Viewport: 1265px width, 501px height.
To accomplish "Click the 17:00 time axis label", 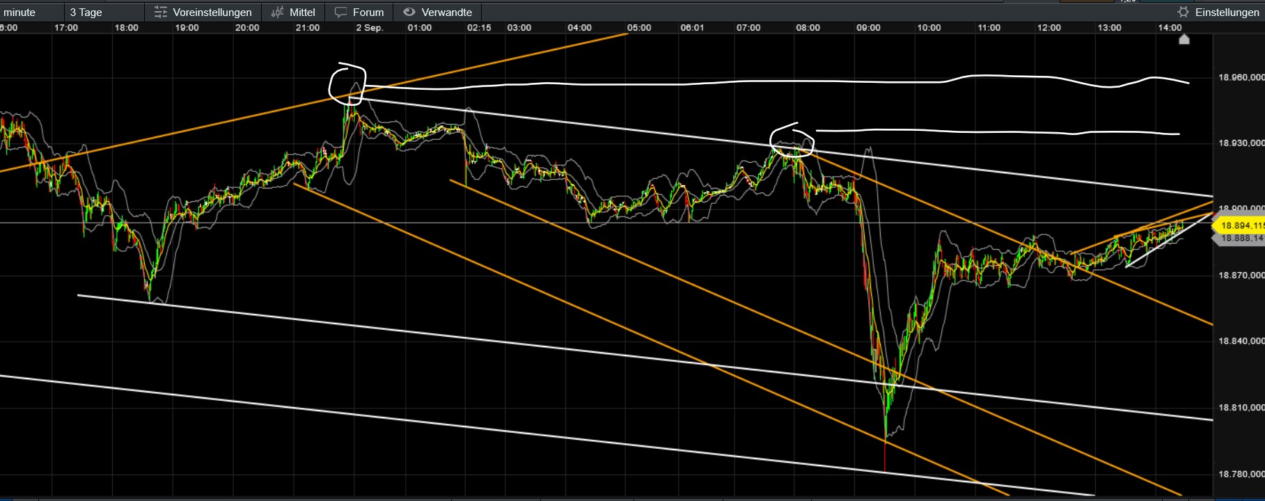I will (x=66, y=28).
